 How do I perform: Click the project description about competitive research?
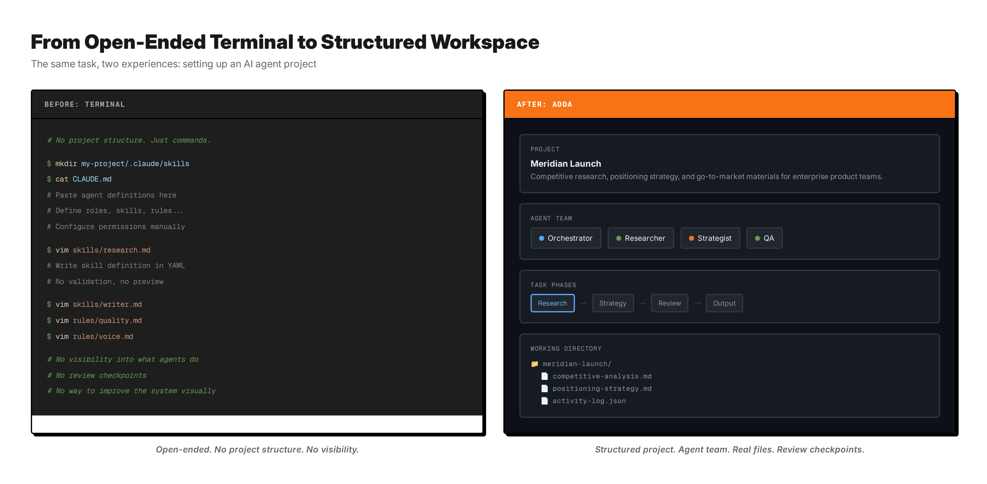pyautogui.click(x=706, y=177)
